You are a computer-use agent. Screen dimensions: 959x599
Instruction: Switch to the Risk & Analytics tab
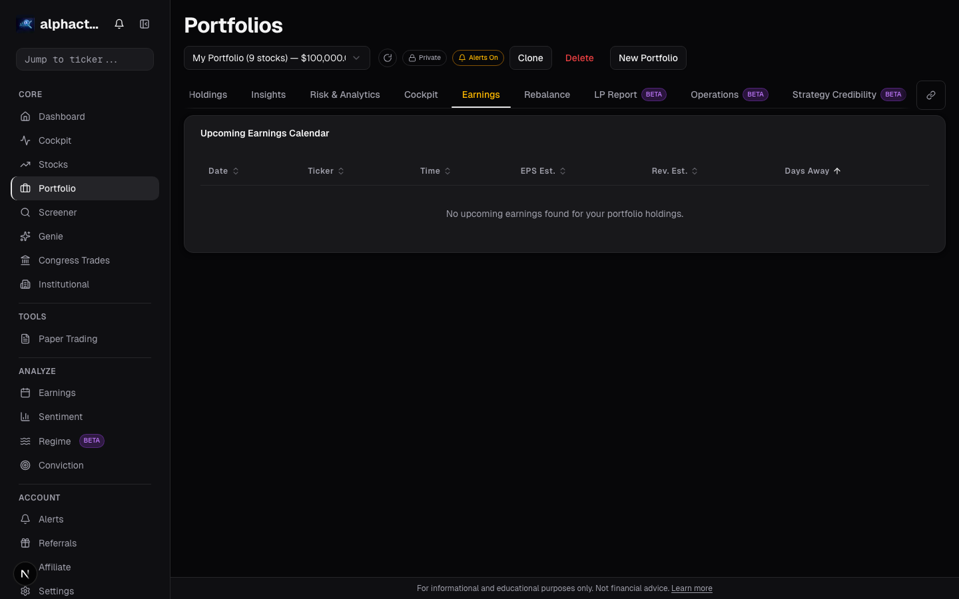coord(344,95)
